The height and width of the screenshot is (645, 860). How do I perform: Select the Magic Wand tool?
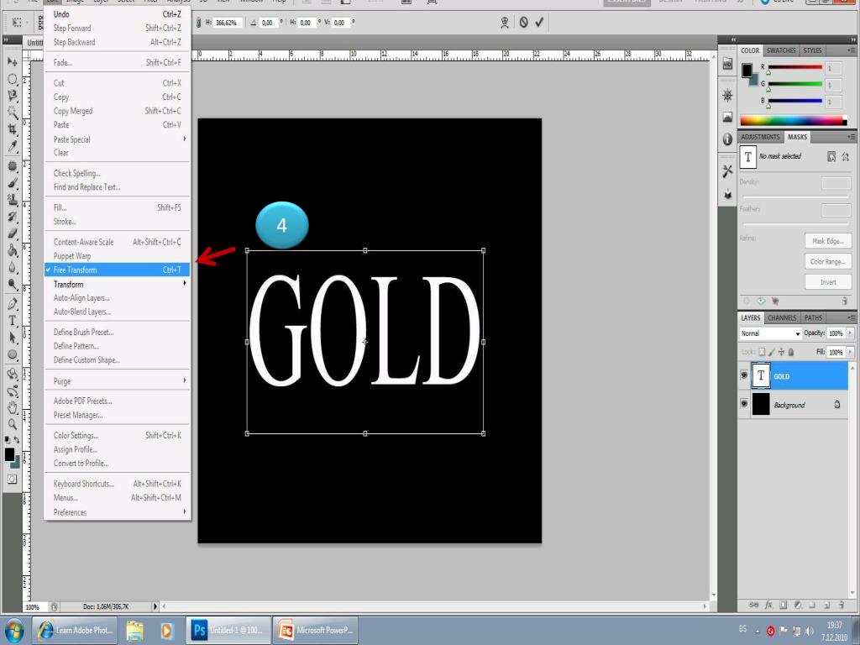[12, 113]
